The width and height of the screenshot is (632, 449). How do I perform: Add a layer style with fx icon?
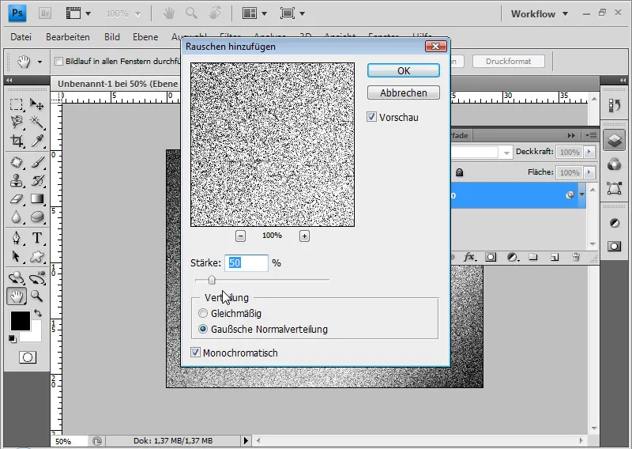(x=469, y=257)
